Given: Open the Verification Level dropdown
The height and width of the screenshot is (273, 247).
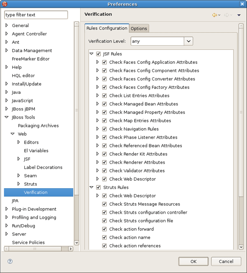Looking at the screenshot, I should click(188, 41).
